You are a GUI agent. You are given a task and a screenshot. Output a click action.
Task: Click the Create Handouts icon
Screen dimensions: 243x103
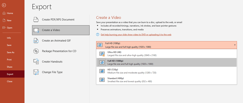[36, 61]
